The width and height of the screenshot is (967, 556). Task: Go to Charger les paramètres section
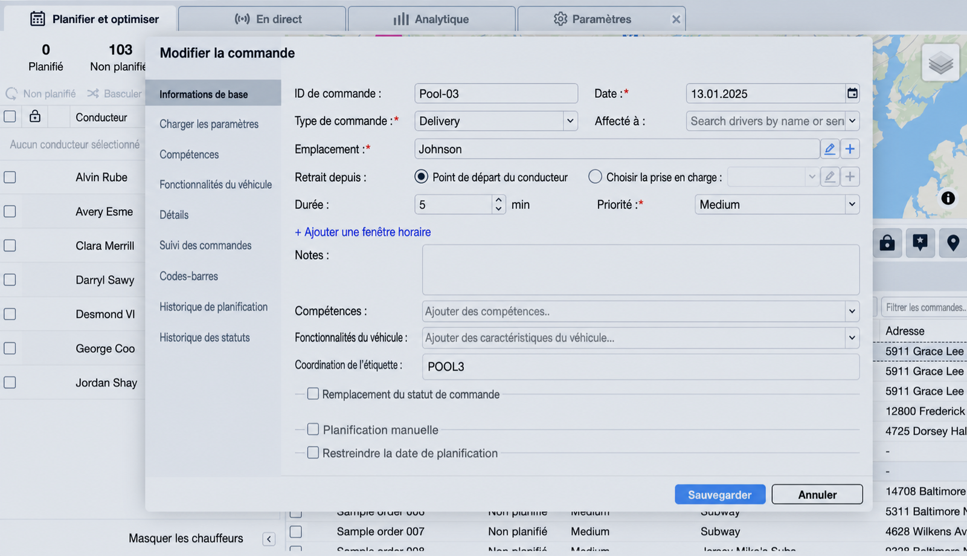[209, 124]
